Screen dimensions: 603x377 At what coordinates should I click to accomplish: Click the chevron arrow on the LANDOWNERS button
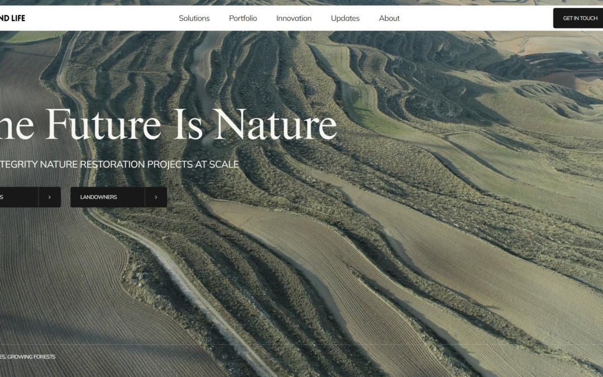(156, 197)
